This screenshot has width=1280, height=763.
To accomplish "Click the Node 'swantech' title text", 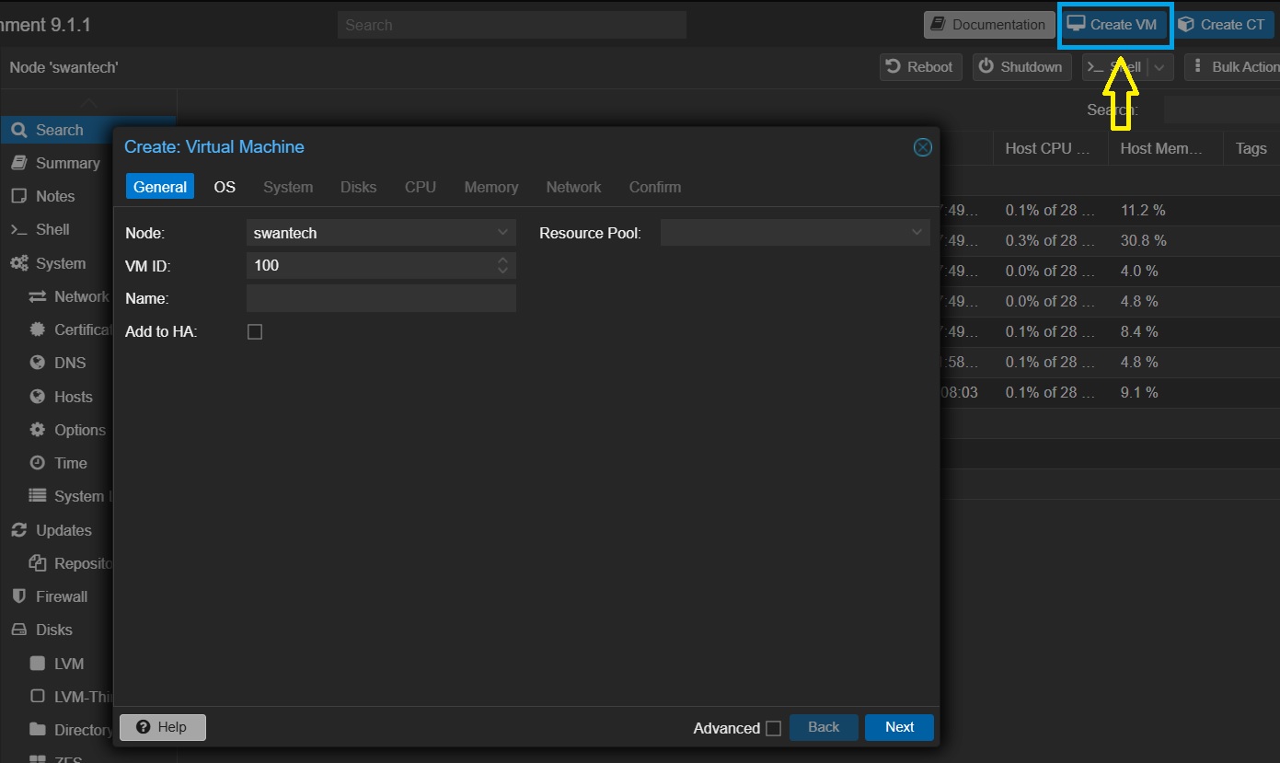I will click(x=63, y=67).
